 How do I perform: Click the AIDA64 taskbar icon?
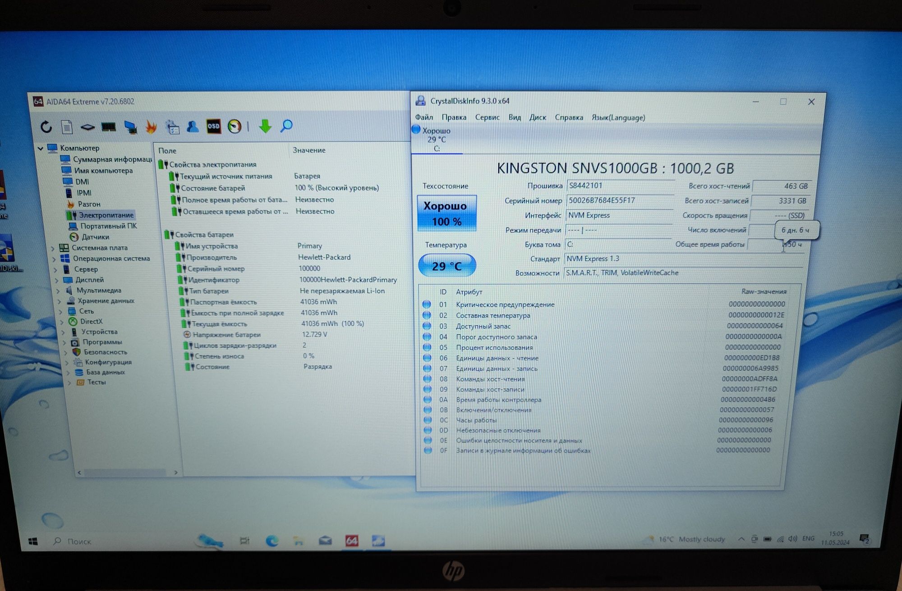pos(352,541)
